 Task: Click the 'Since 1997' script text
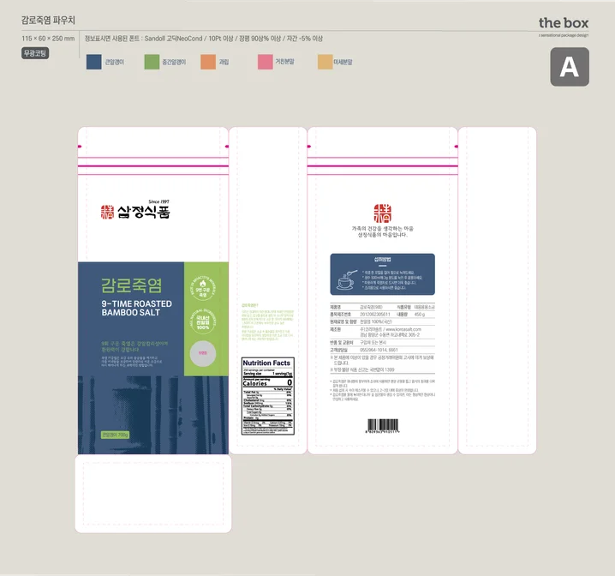tap(158, 201)
